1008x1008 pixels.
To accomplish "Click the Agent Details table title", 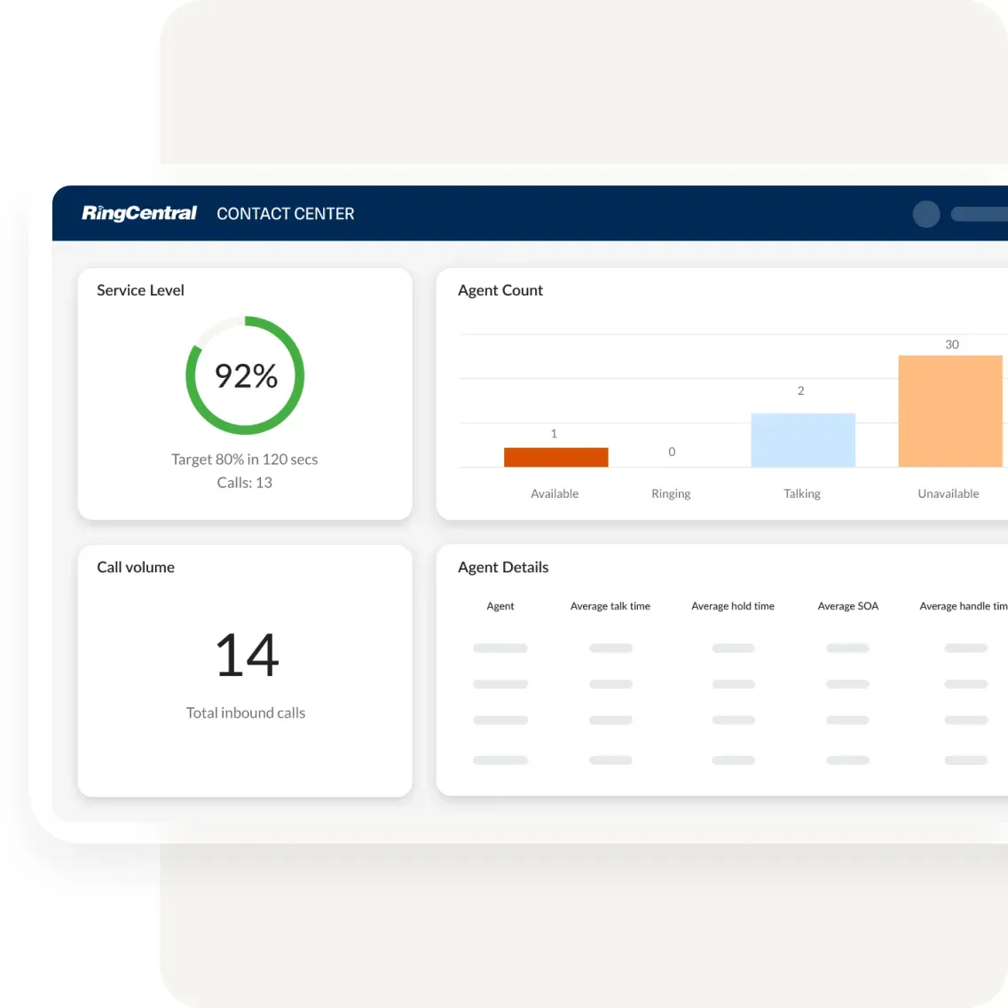I will [x=503, y=567].
